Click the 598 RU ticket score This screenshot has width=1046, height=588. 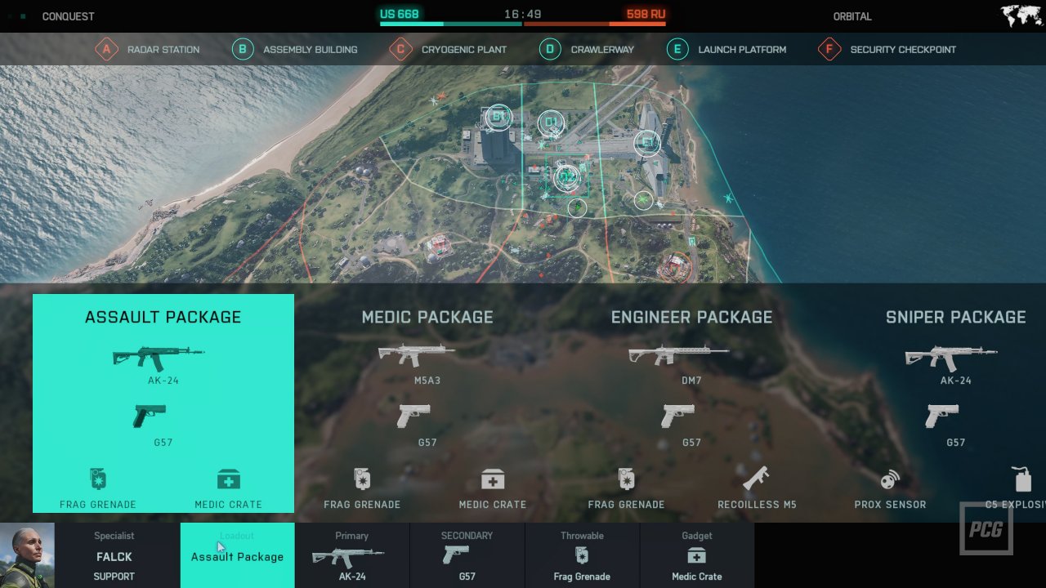point(646,14)
